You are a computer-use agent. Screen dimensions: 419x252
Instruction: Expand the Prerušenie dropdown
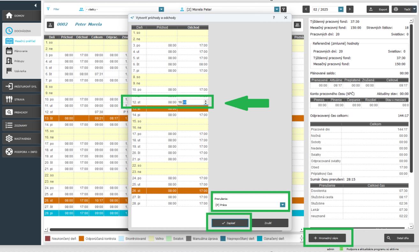pos(282,205)
